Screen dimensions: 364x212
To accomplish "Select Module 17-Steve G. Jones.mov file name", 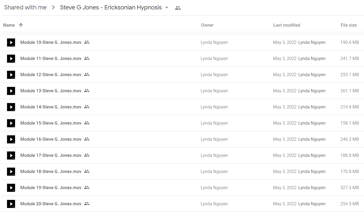I will click(51, 155).
